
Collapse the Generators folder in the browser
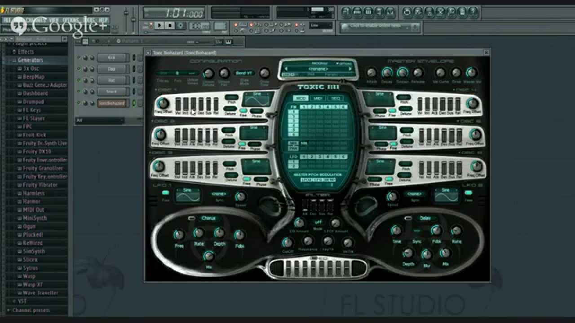pyautogui.click(x=31, y=60)
